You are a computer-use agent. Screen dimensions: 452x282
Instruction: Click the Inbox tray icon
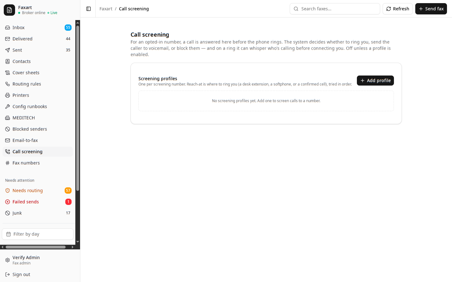pos(8,28)
